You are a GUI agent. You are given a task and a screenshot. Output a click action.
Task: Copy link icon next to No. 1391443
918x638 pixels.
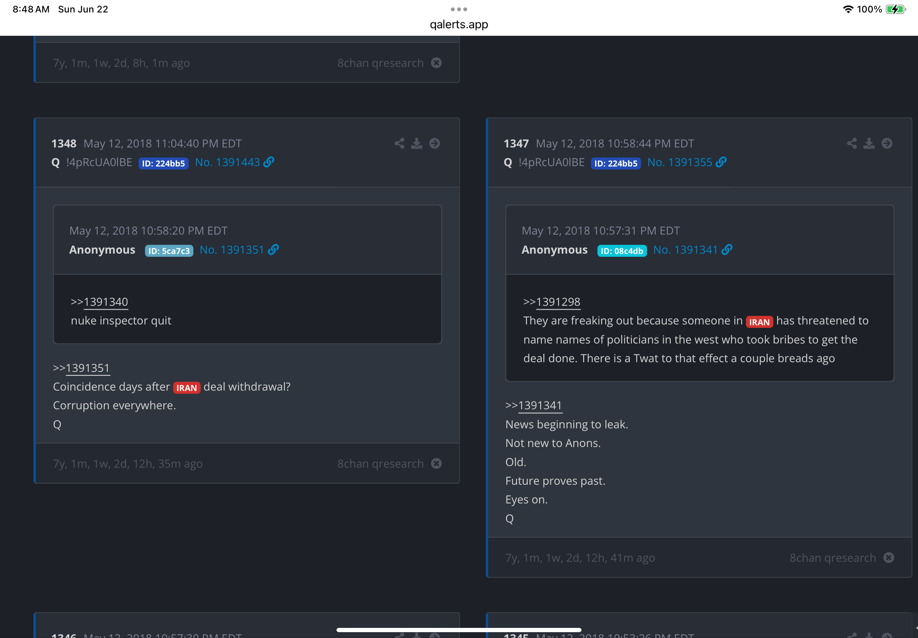coord(268,162)
